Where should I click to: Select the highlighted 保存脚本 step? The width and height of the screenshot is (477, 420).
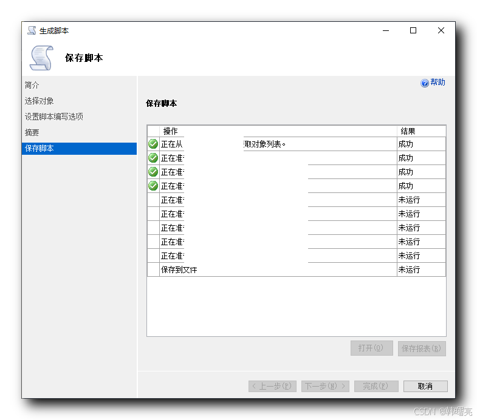click(79, 149)
